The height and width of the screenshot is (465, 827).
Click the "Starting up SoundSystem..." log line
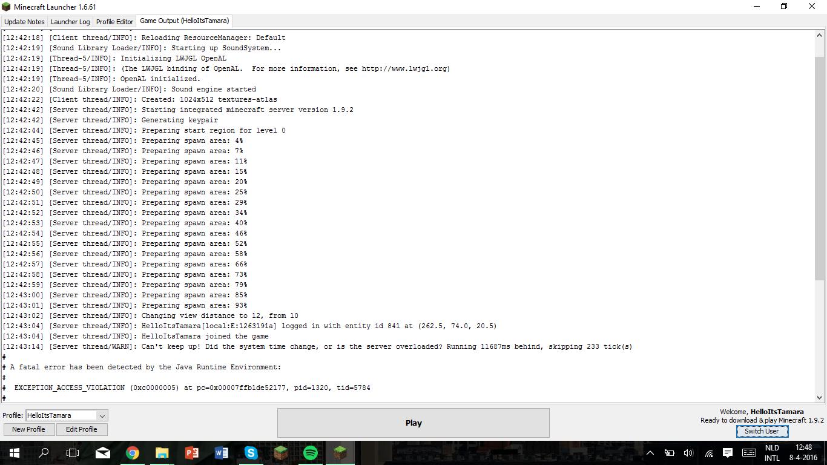tap(142, 48)
